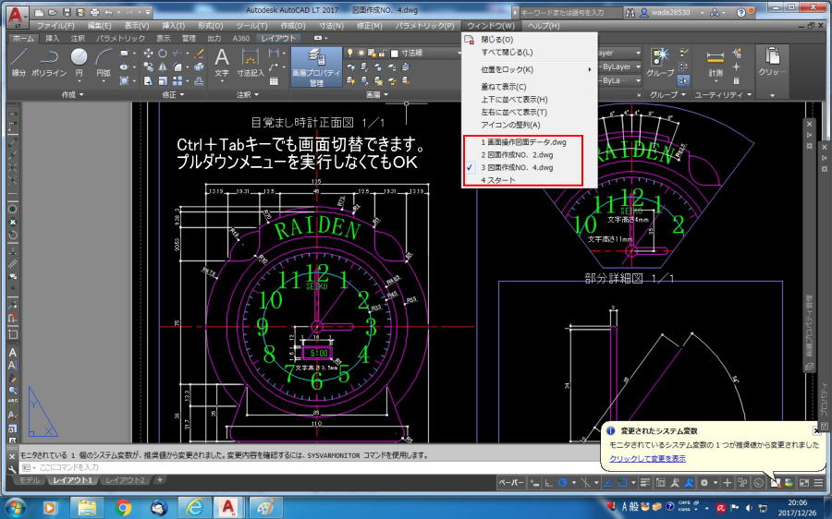Click the search binoculars icon

pyautogui.click(x=630, y=12)
